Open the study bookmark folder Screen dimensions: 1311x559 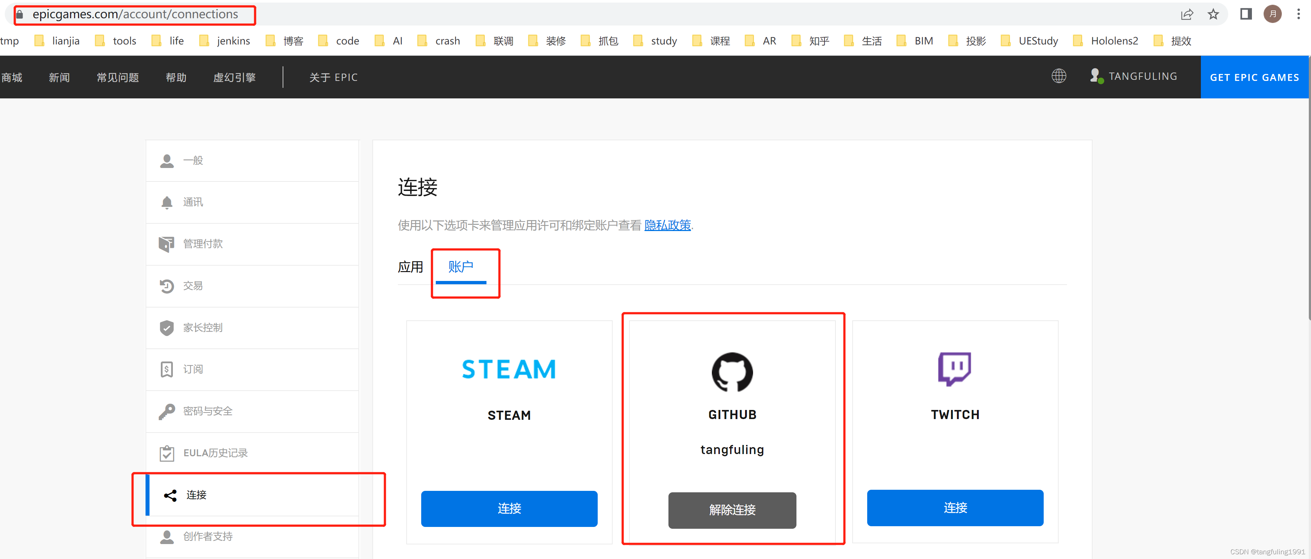click(x=655, y=41)
